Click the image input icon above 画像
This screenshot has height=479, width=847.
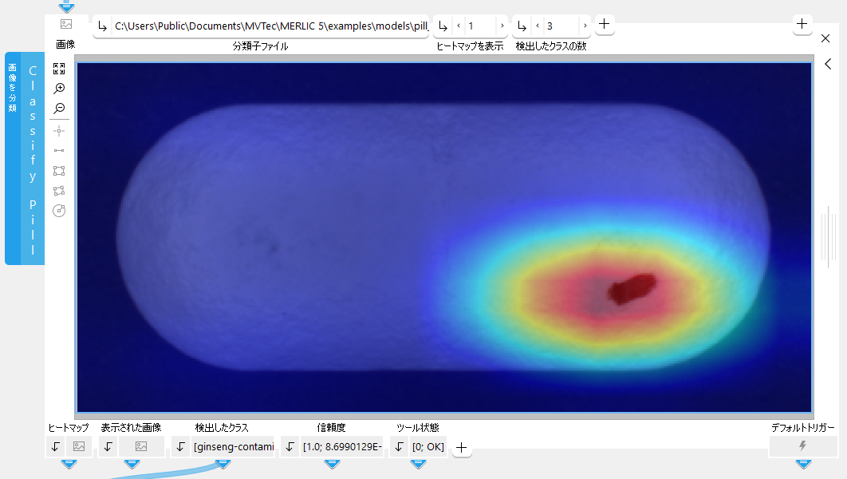66,25
